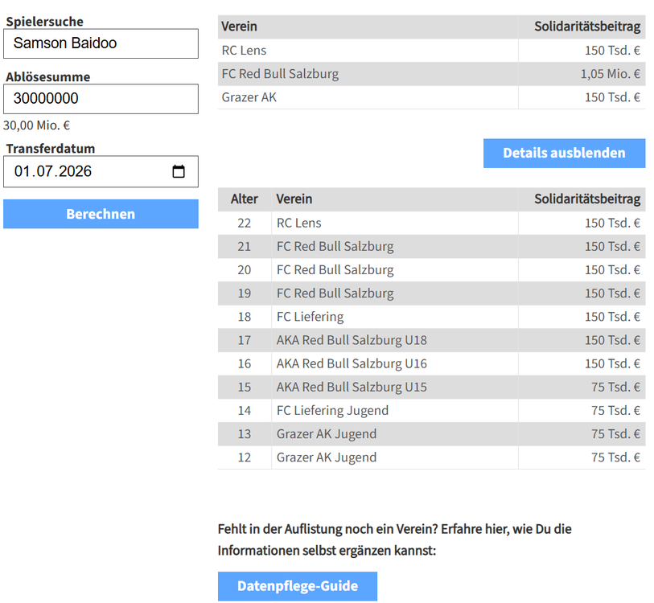
Task: Click the age value 16
Action: pos(245,363)
